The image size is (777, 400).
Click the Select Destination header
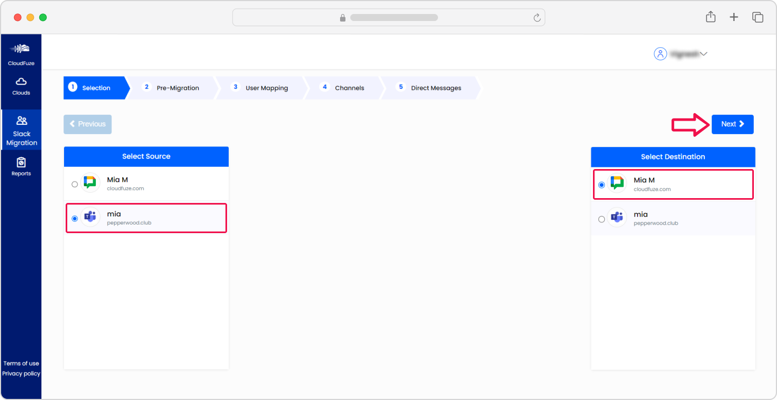[673, 157]
